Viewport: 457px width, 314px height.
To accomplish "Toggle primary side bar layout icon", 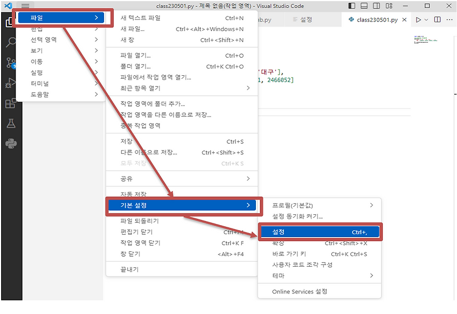I will [352, 6].
